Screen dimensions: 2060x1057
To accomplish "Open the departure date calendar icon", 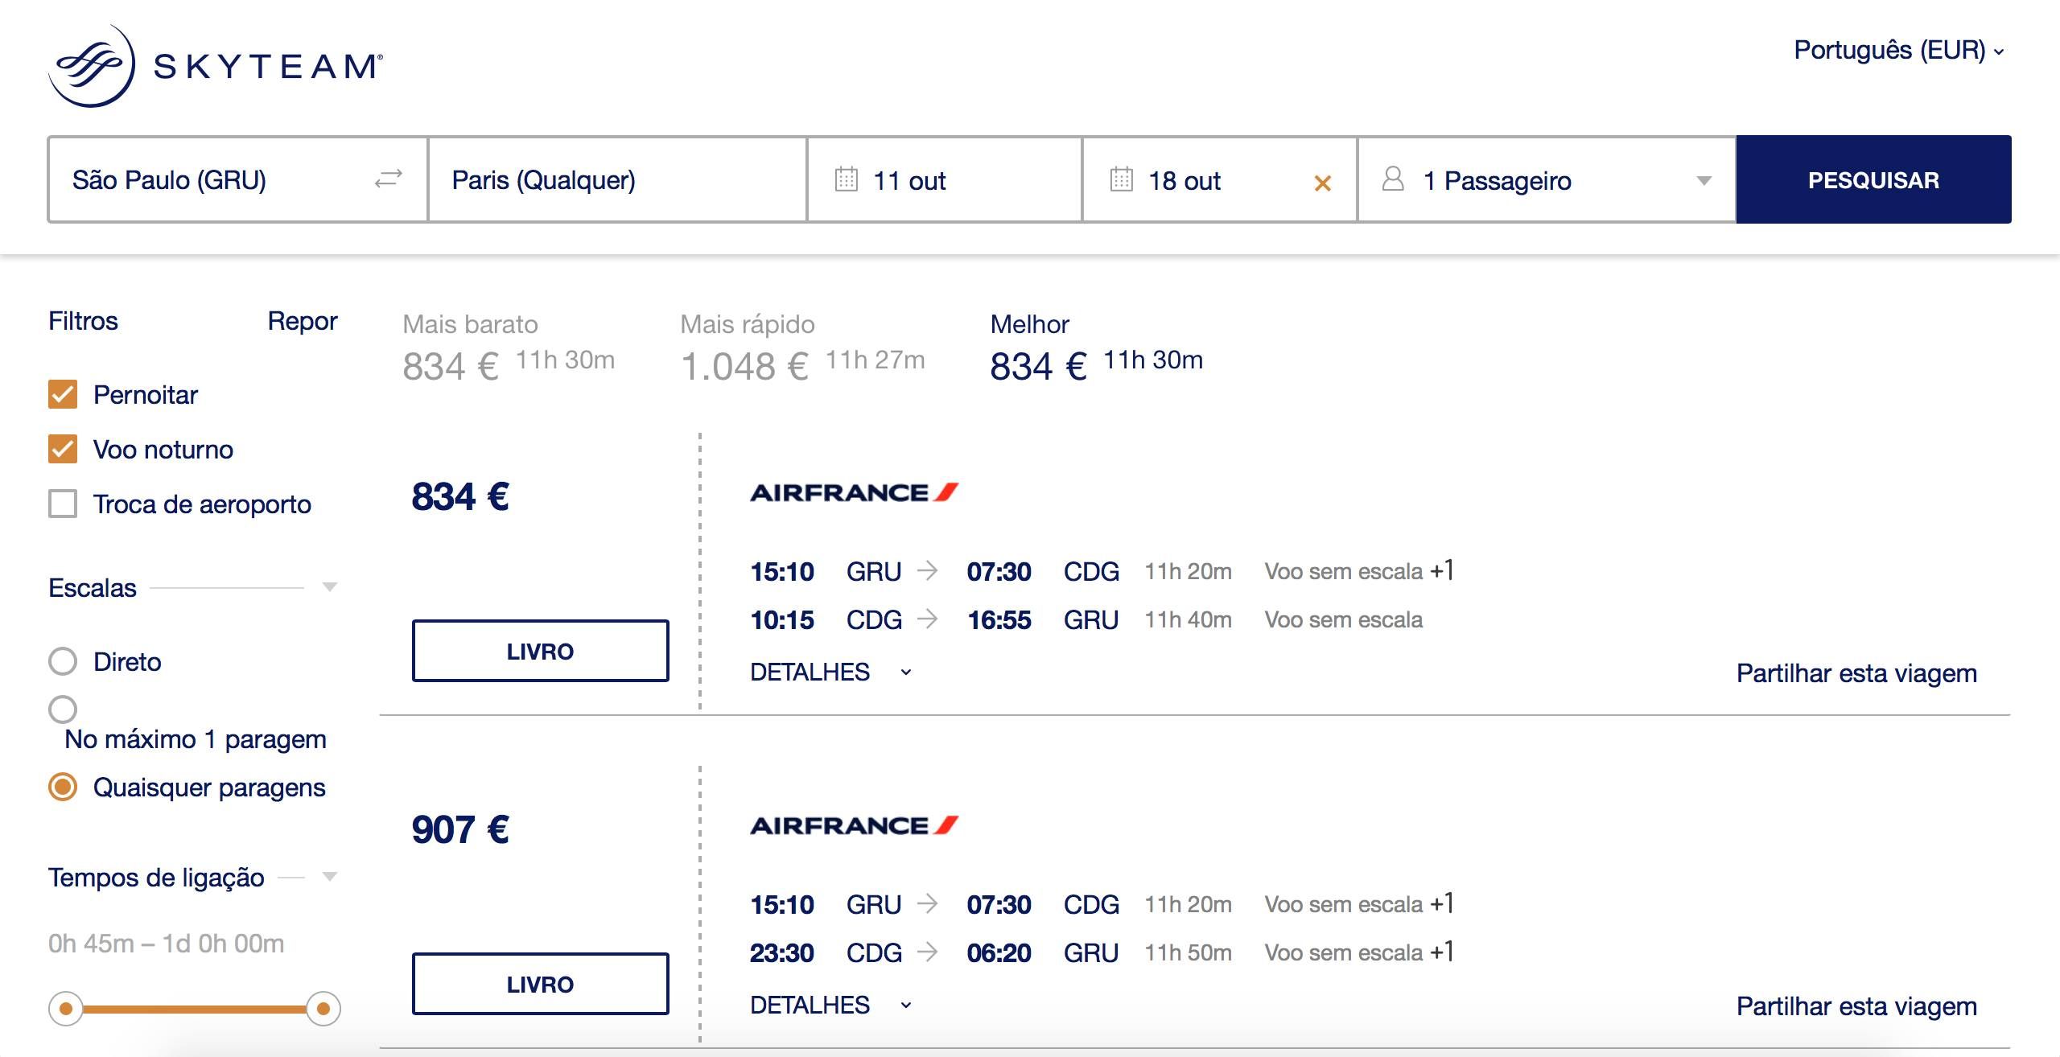I will [x=846, y=179].
